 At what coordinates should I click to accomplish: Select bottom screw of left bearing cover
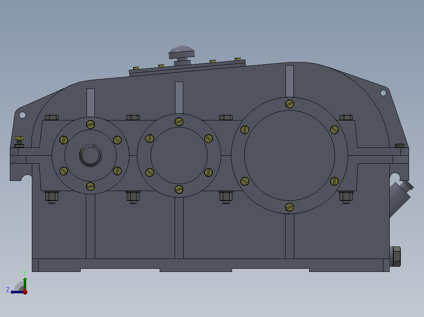[x=90, y=186]
